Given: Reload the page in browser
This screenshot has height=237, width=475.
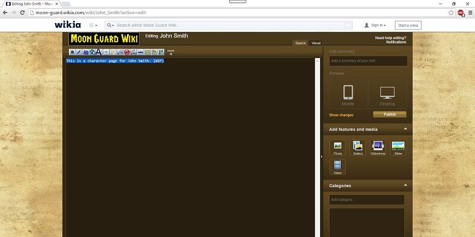Looking at the screenshot, I should [22, 12].
